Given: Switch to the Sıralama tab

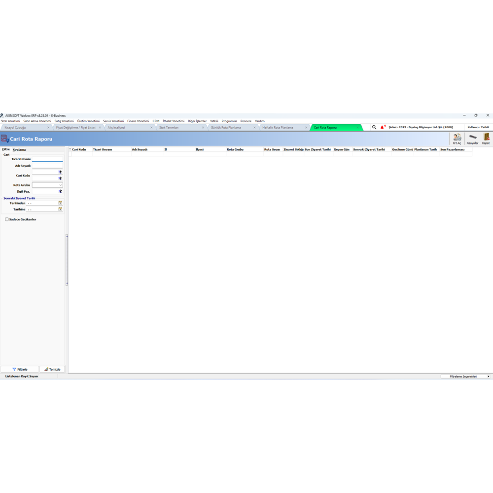Looking at the screenshot, I should tap(19, 150).
